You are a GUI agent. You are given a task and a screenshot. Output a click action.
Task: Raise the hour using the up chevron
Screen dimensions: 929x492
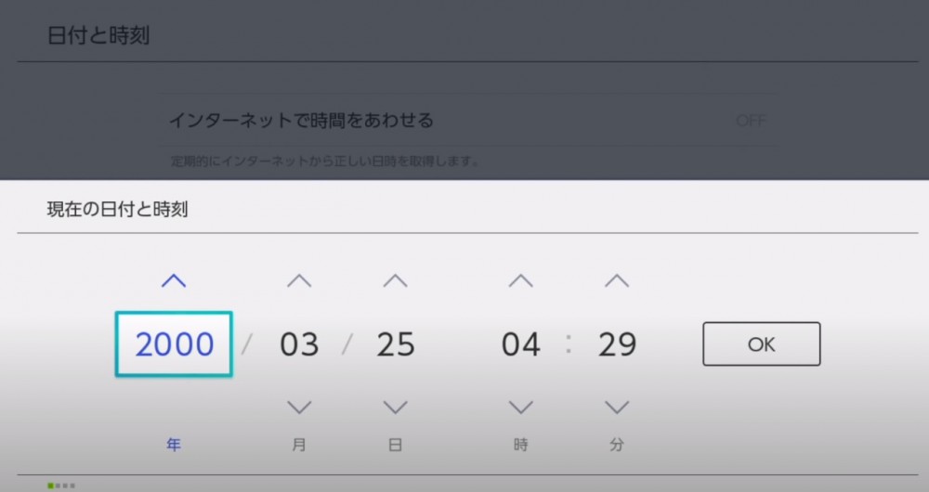[521, 280]
